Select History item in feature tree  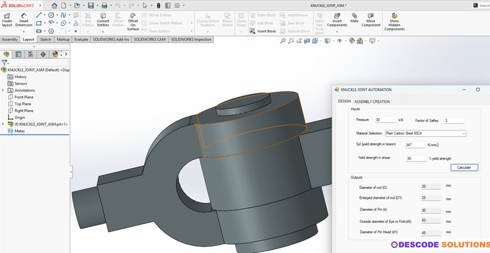[20, 77]
